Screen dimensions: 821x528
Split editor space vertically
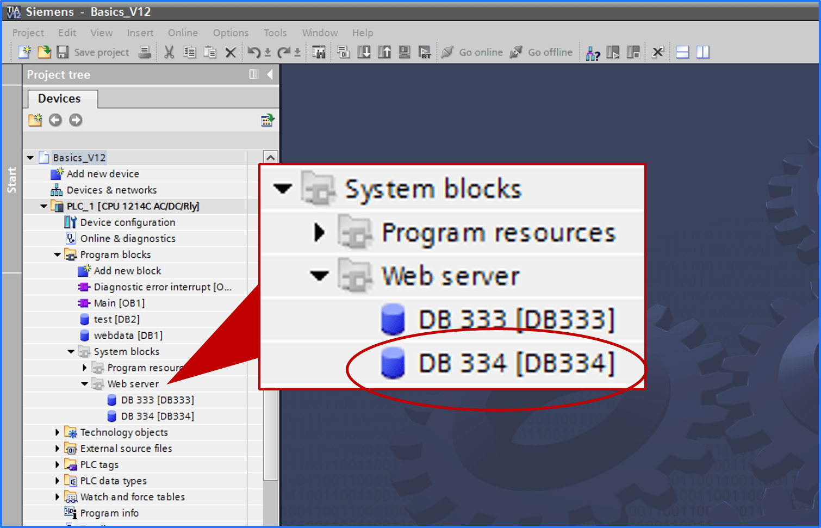pos(703,52)
